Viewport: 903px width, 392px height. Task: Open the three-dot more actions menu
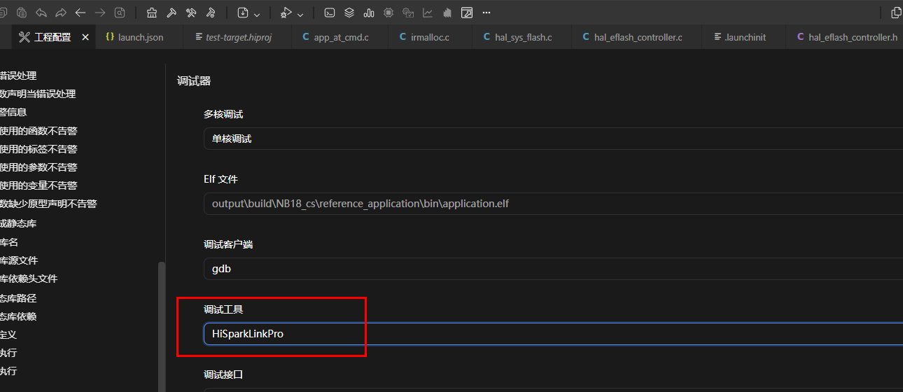tap(486, 13)
